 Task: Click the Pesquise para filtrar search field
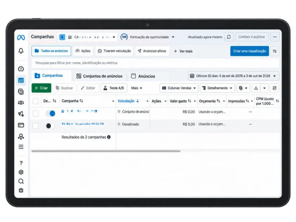coord(155,63)
